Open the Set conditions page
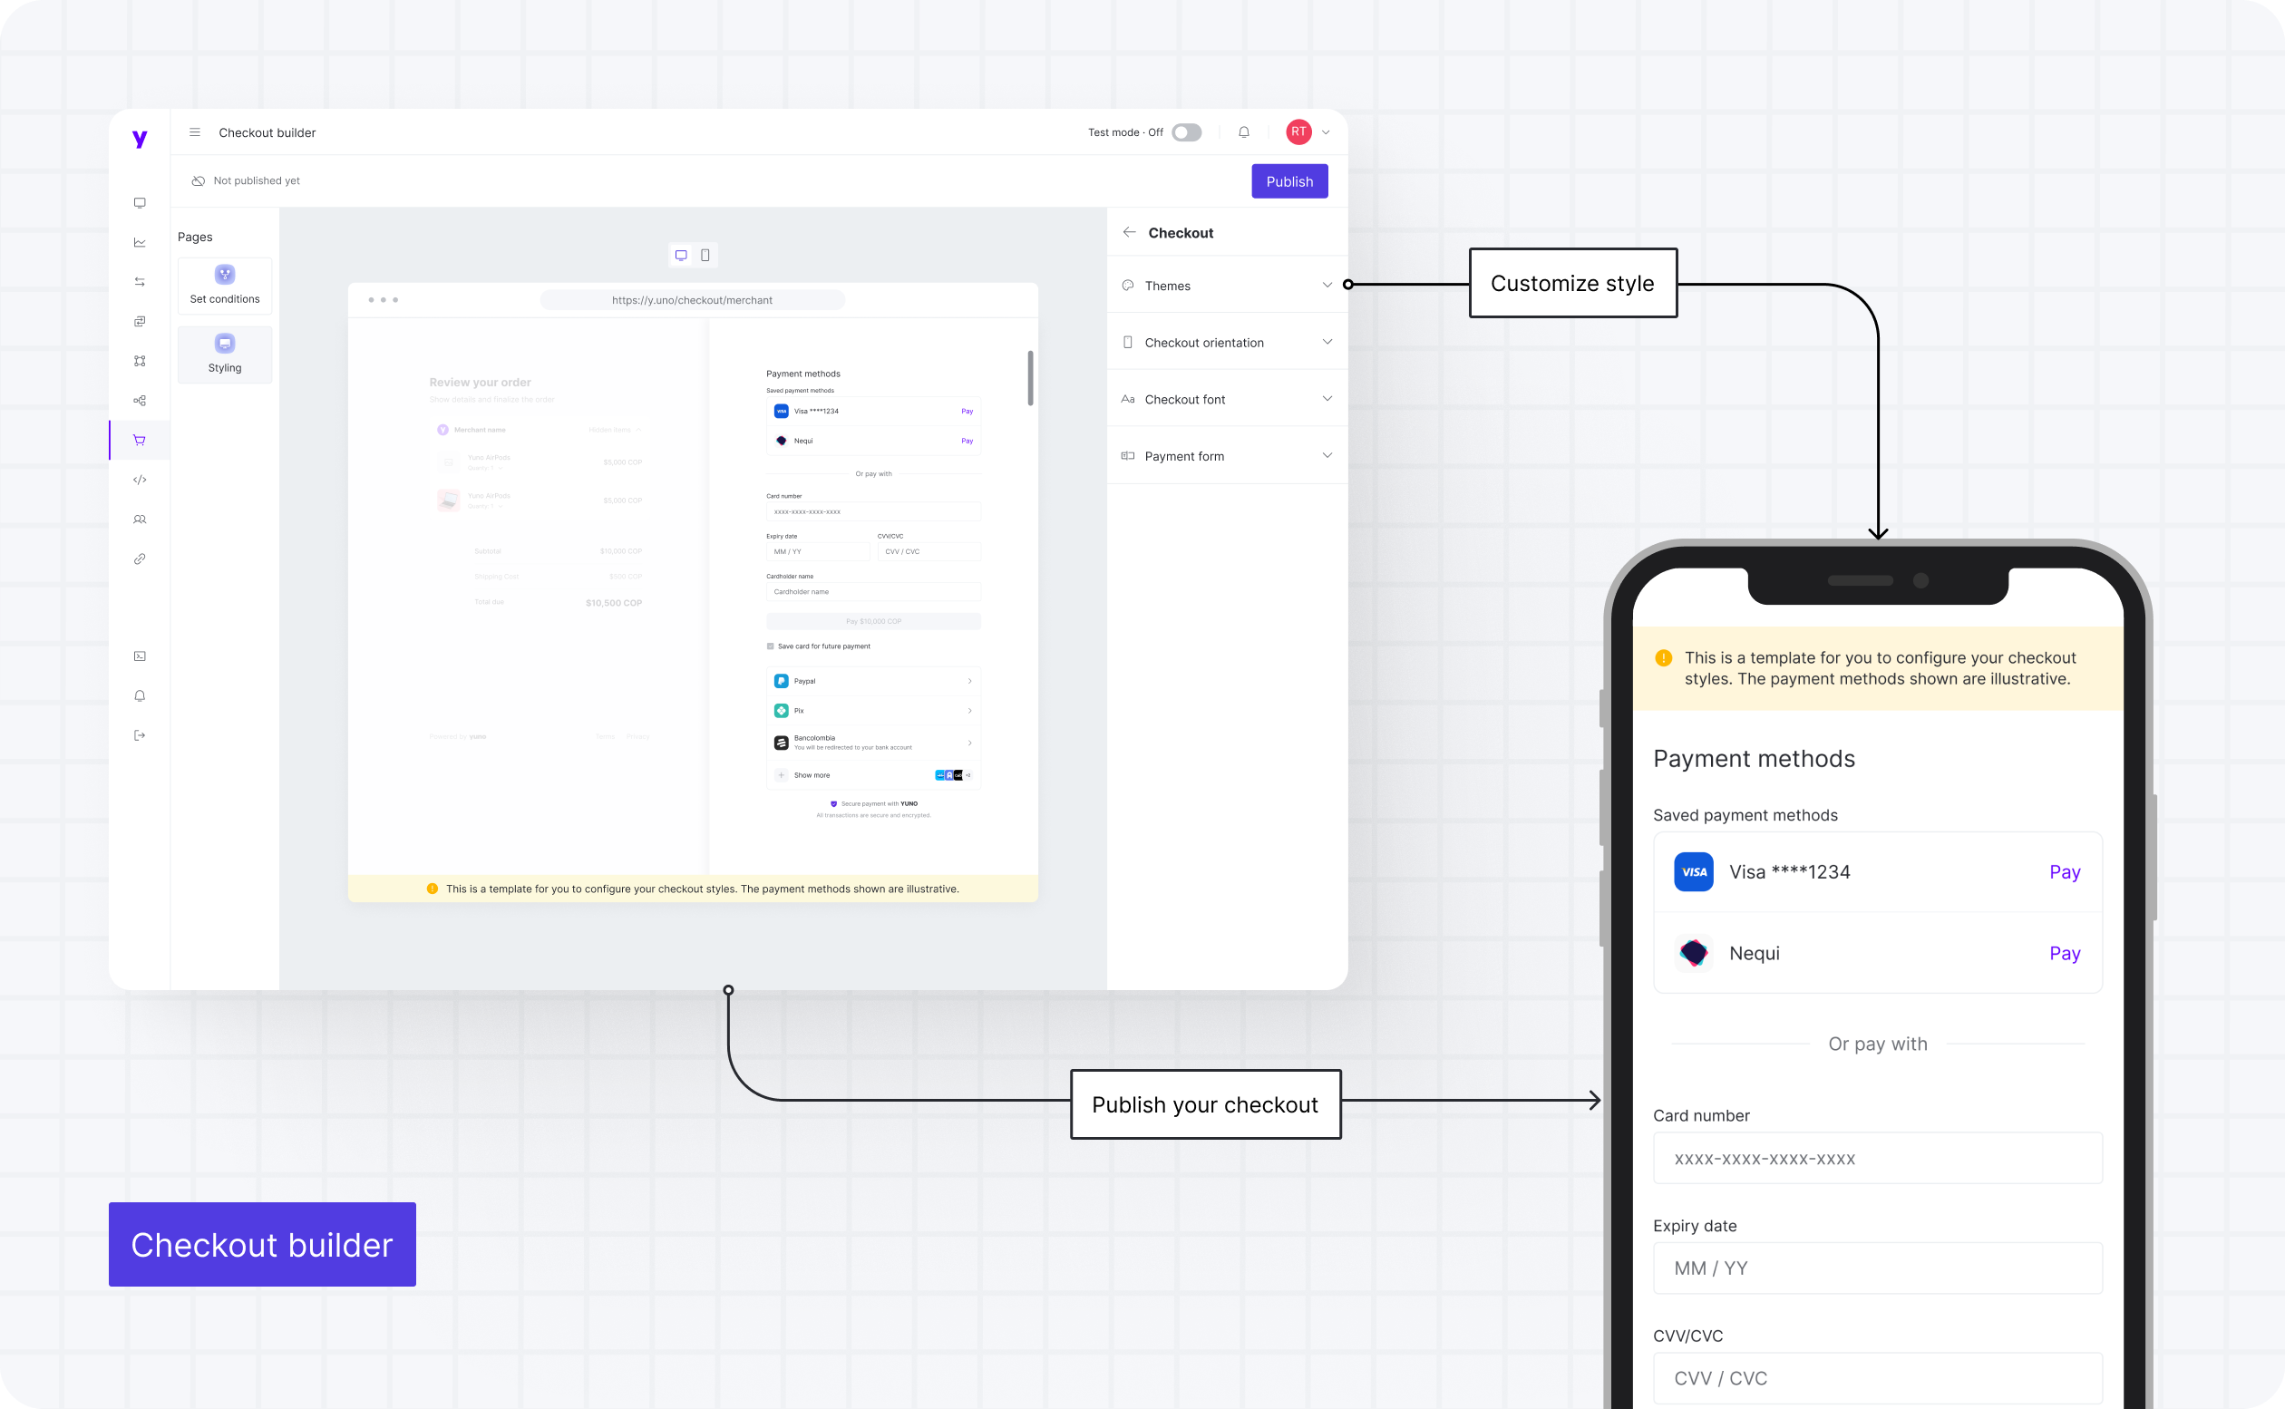Screen dimensions: 2285x1409 coord(225,285)
